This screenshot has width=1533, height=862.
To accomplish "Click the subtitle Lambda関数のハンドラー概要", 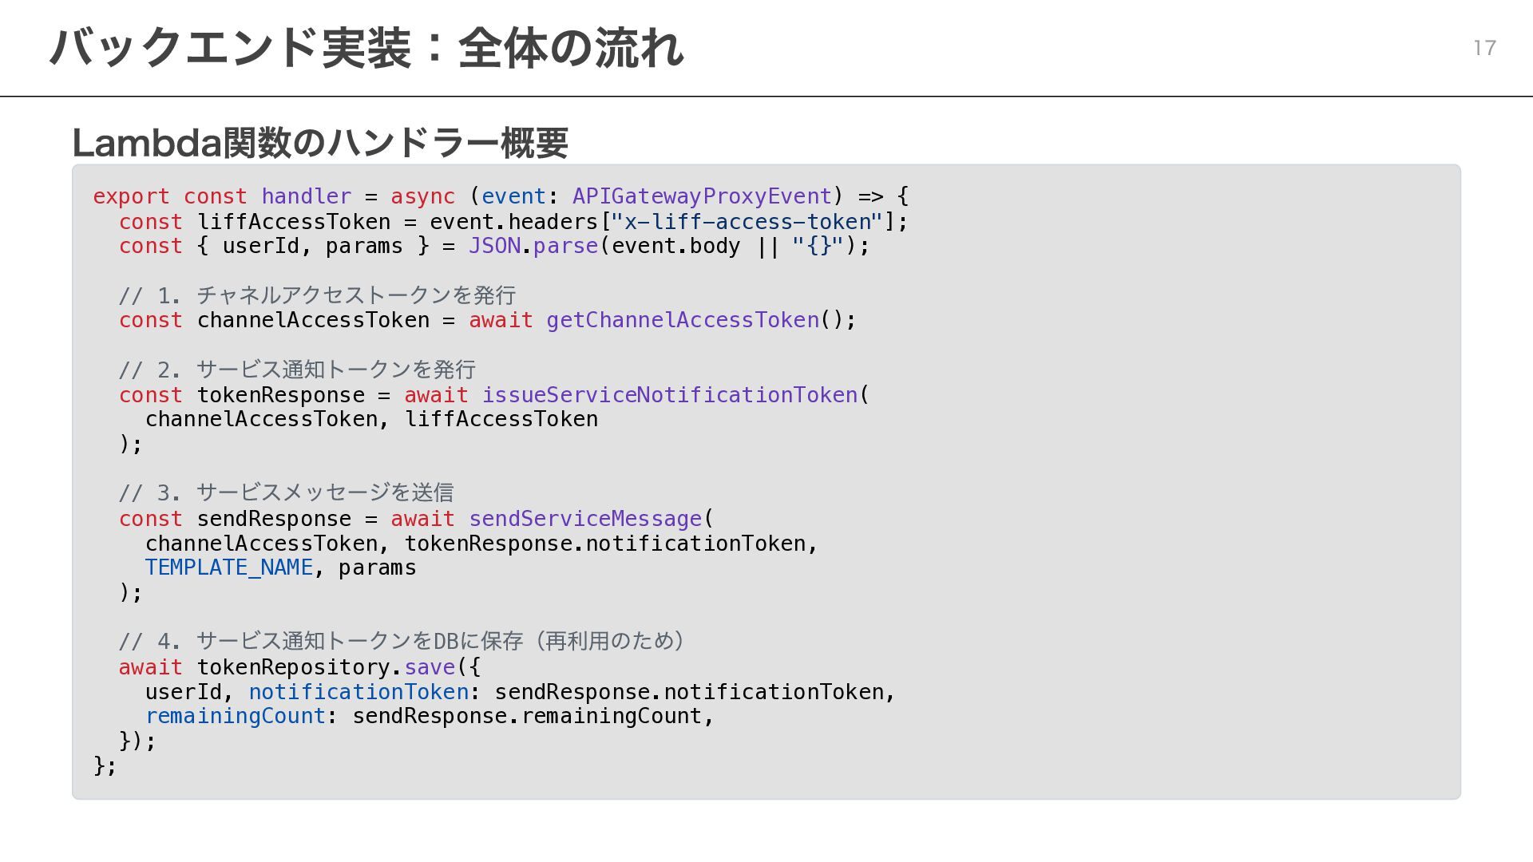I will tap(319, 144).
